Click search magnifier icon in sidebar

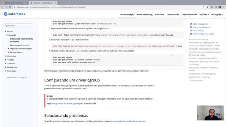(x=6, y=26)
